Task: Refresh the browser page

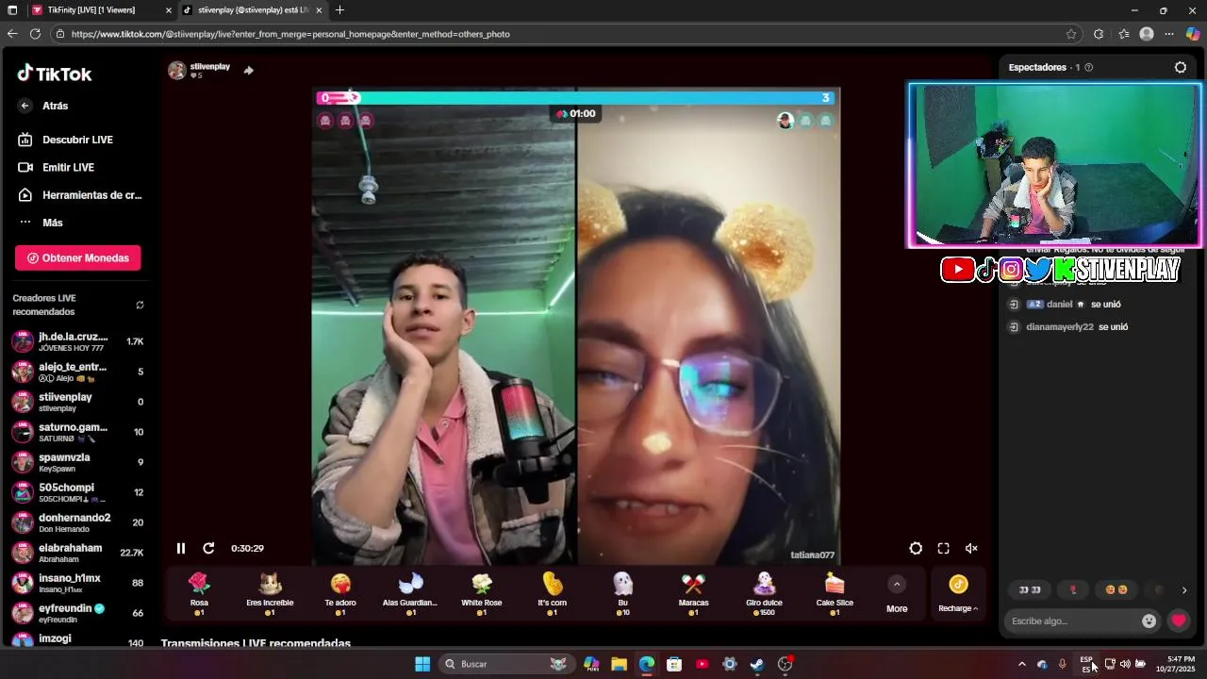Action: pos(35,34)
